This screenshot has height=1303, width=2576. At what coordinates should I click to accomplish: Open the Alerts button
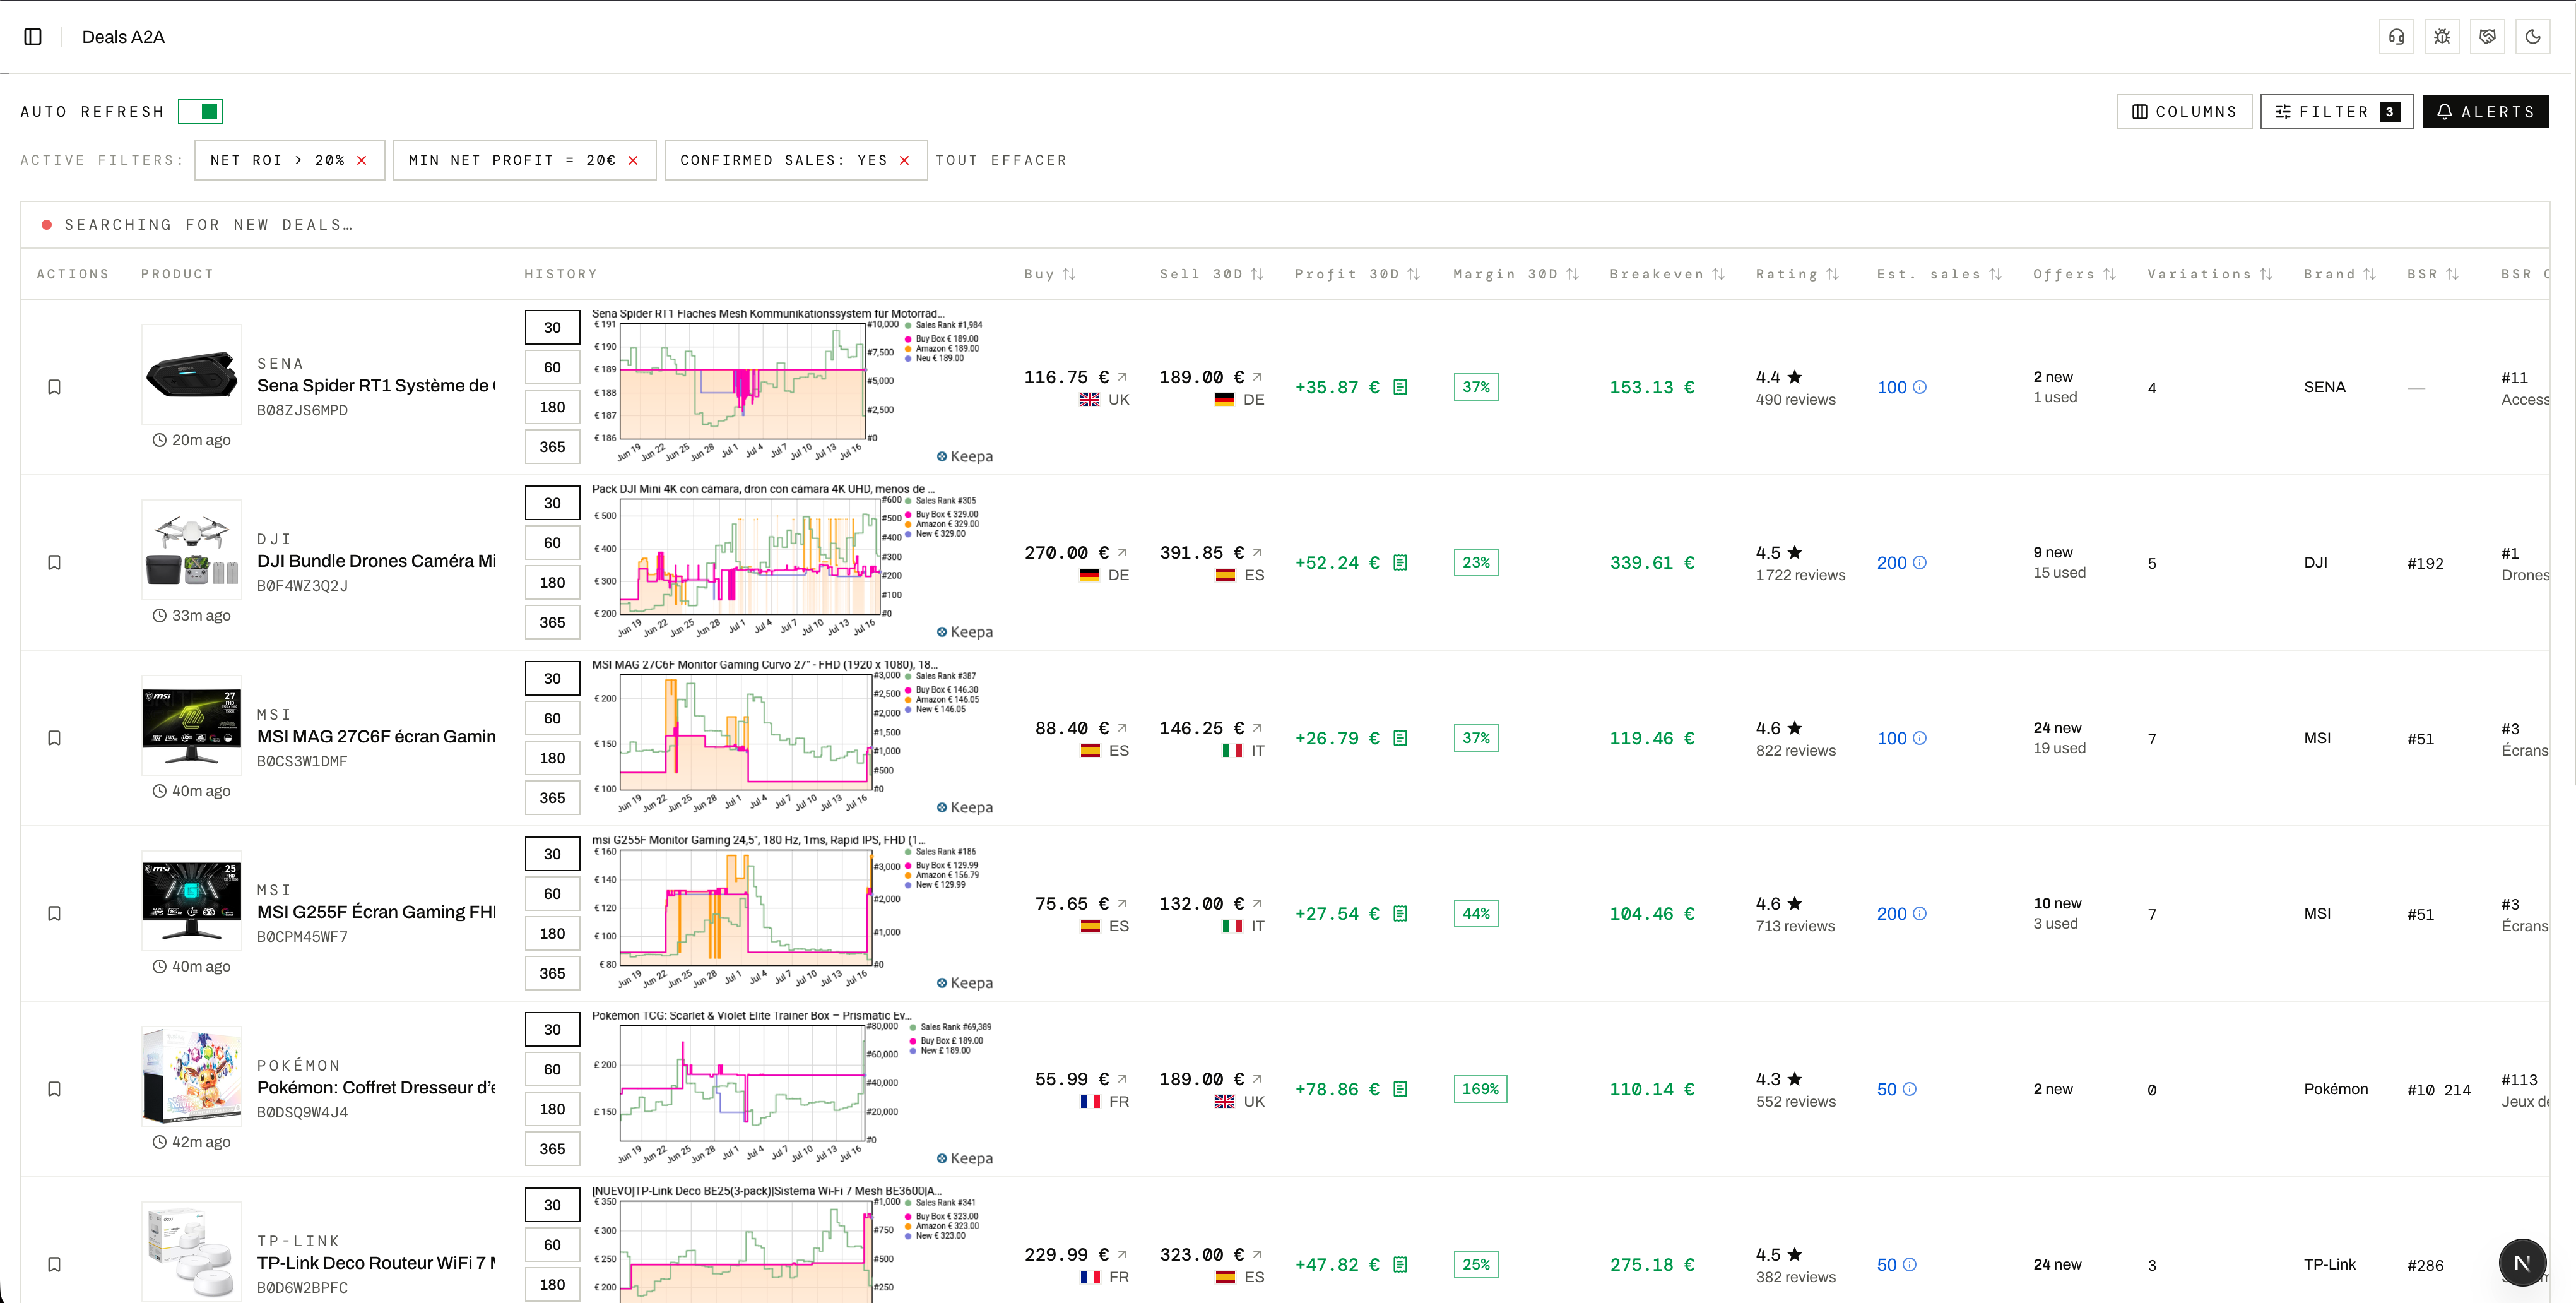point(2485,112)
